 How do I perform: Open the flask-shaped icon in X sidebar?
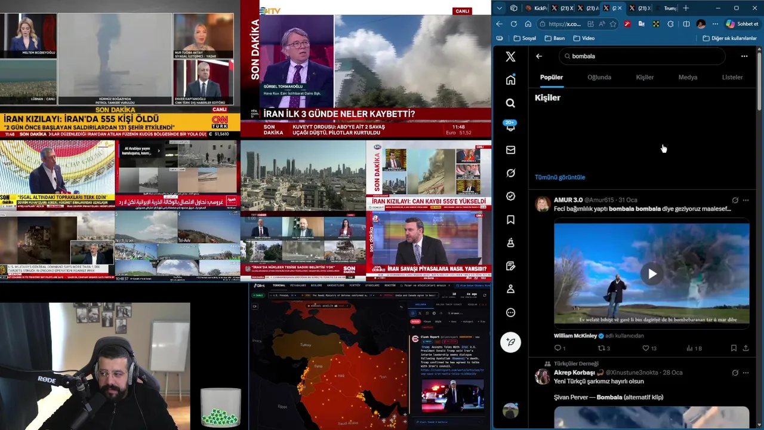(x=510, y=243)
